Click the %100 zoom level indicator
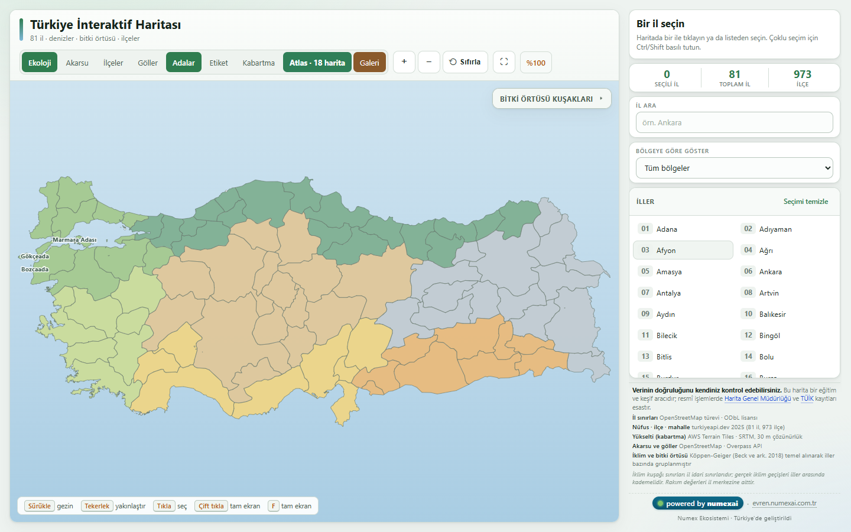851x532 pixels. pos(536,63)
